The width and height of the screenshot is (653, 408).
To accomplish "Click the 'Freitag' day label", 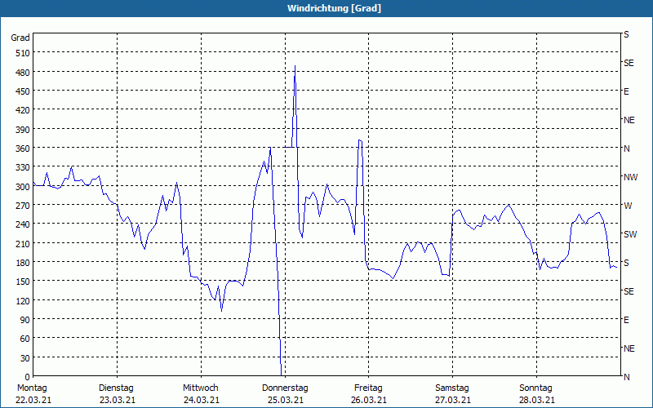I will click(369, 388).
